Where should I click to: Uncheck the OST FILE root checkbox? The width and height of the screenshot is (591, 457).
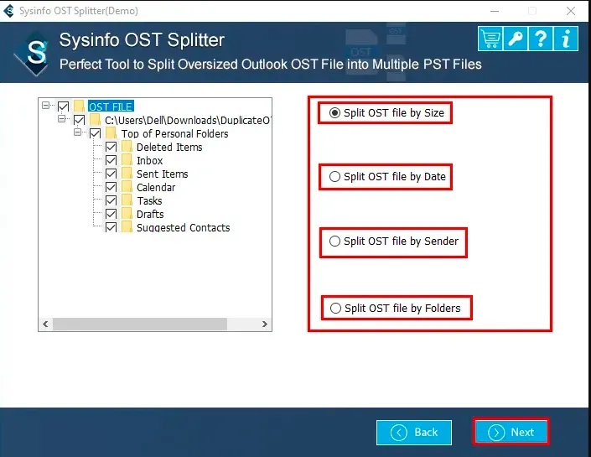point(64,106)
